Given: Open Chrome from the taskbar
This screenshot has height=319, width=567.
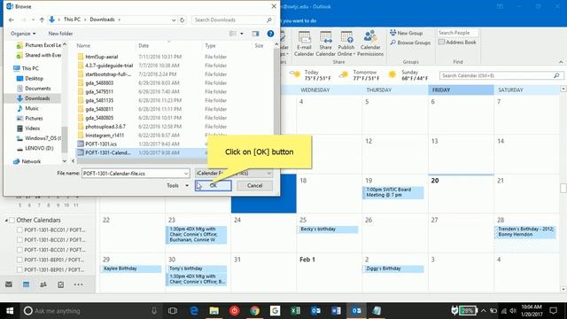Looking at the screenshot, I should click(x=254, y=311).
